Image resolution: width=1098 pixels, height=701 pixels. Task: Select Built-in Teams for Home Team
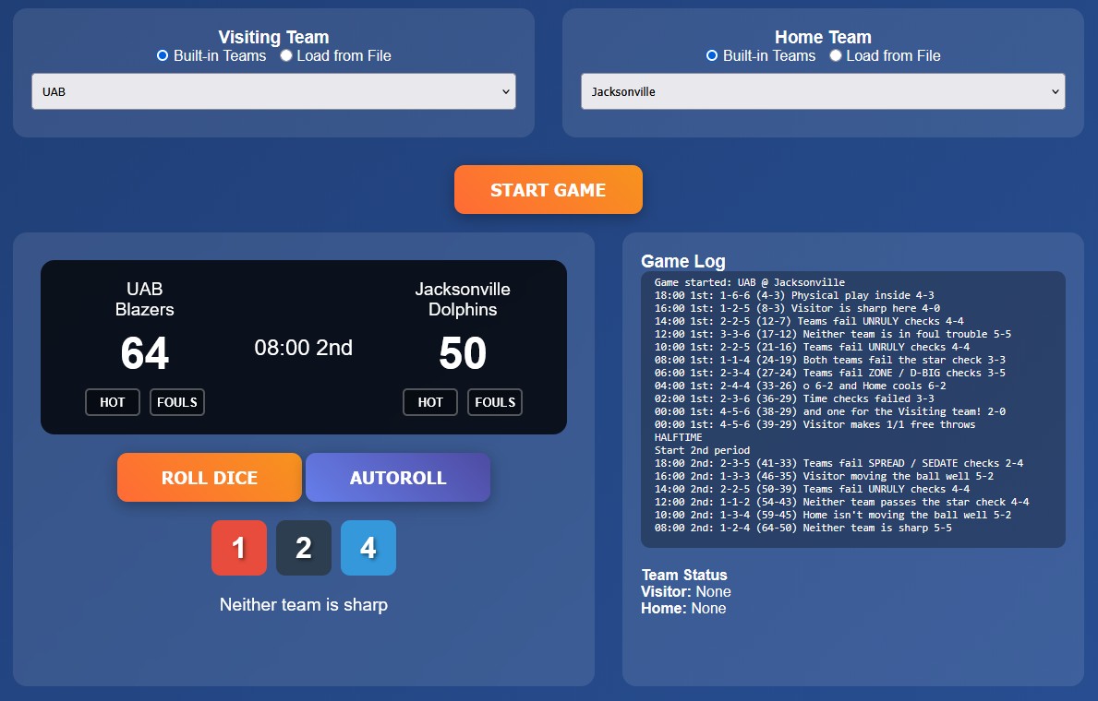pos(712,56)
